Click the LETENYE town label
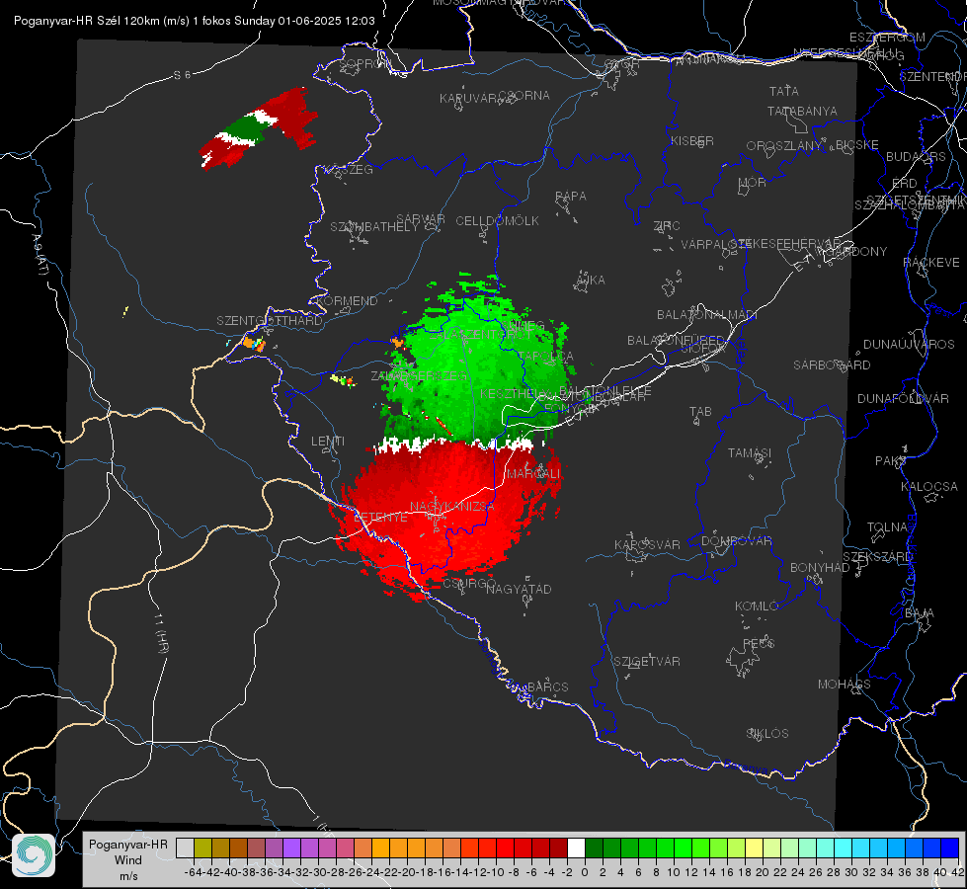The image size is (967, 889). coord(380,517)
